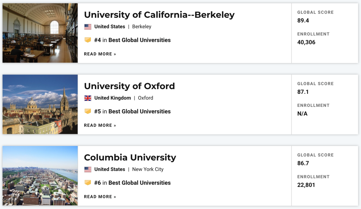The image size is (361, 209).
Task: Open the Oxford skyline thumbnail photo
Action: (40, 104)
